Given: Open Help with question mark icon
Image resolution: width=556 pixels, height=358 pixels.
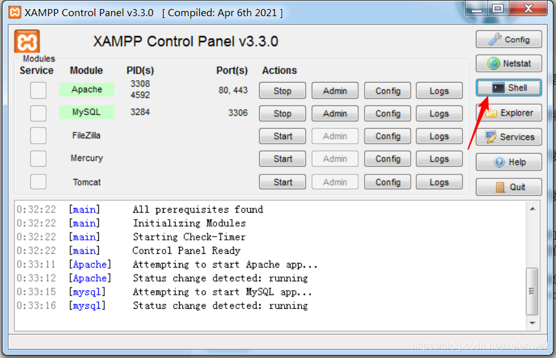Looking at the screenshot, I should point(509,162).
